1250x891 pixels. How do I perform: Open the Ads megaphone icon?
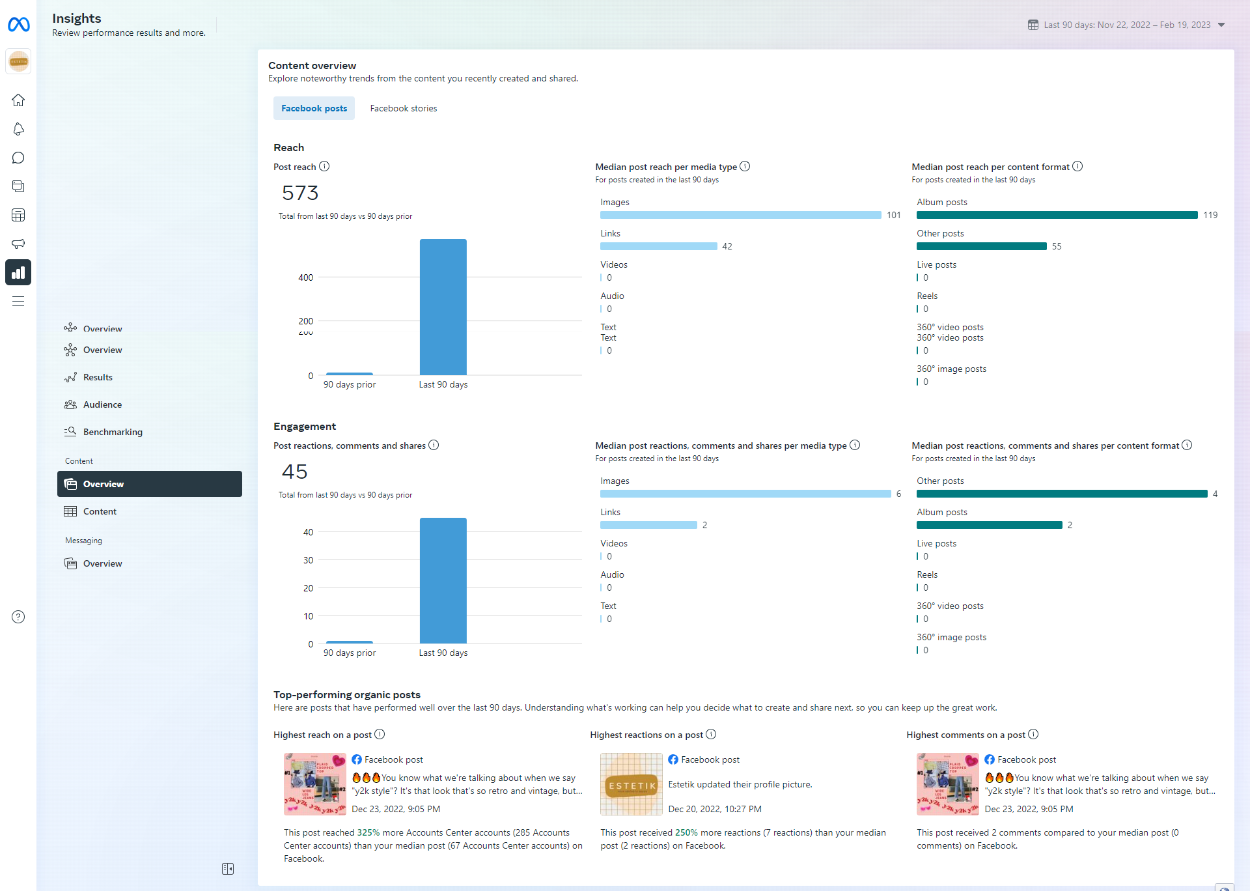(x=18, y=244)
